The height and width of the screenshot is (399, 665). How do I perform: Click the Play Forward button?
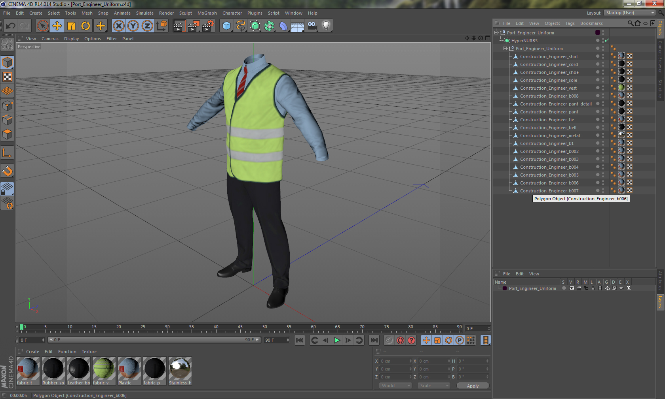(x=337, y=340)
